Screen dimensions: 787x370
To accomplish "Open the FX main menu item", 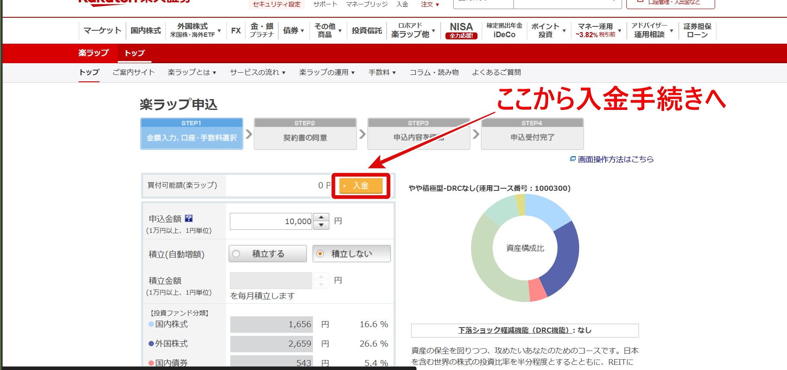I will pyautogui.click(x=236, y=30).
